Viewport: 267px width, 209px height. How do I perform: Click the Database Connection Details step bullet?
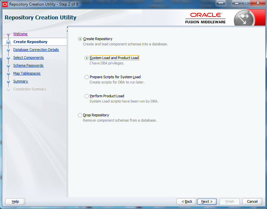point(8,50)
